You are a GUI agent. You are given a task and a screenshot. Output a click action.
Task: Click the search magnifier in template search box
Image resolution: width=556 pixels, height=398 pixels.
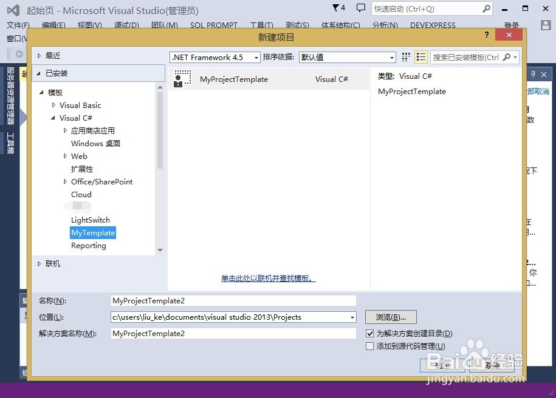tap(507, 57)
